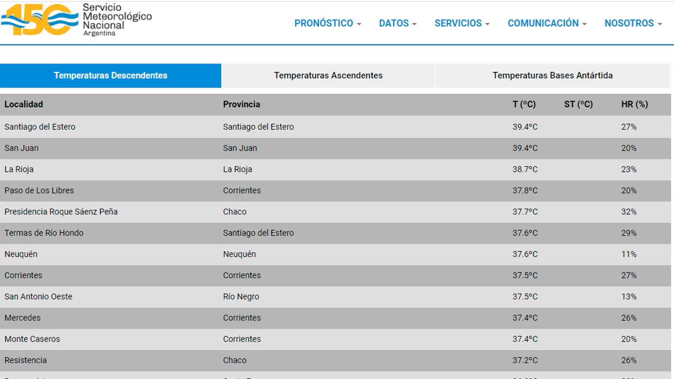Click the Servicio Meteorológico Nacional logo
The width and height of the screenshot is (674, 379).
point(76,20)
